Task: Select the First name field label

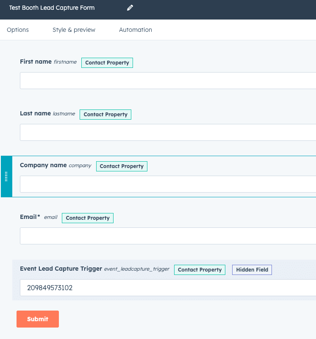Action: coord(36,62)
